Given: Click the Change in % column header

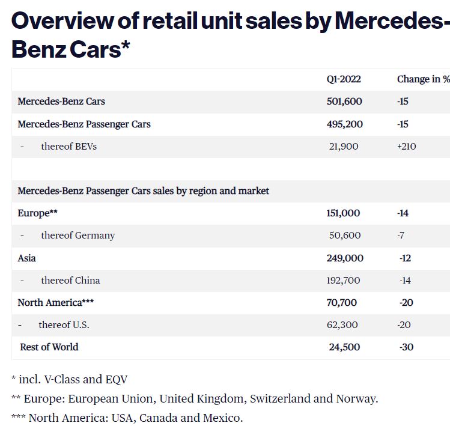Looking at the screenshot, I should click(x=423, y=79).
